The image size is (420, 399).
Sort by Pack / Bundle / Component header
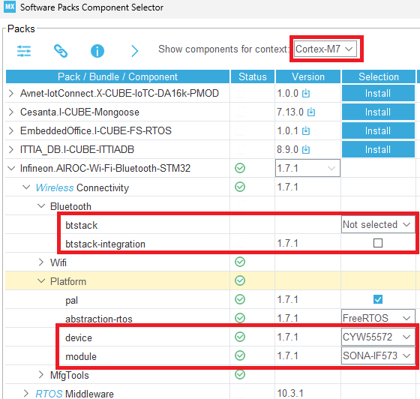(118, 76)
